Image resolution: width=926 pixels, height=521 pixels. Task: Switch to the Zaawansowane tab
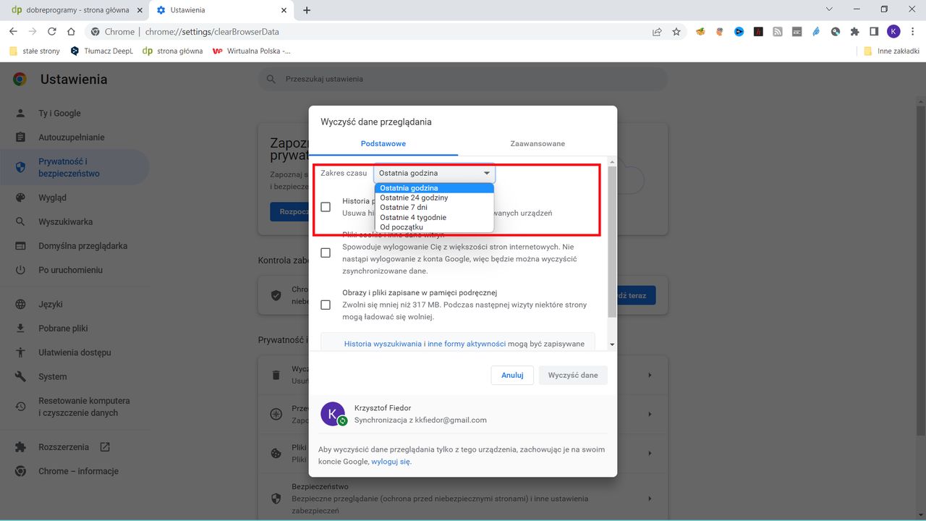pyautogui.click(x=537, y=143)
